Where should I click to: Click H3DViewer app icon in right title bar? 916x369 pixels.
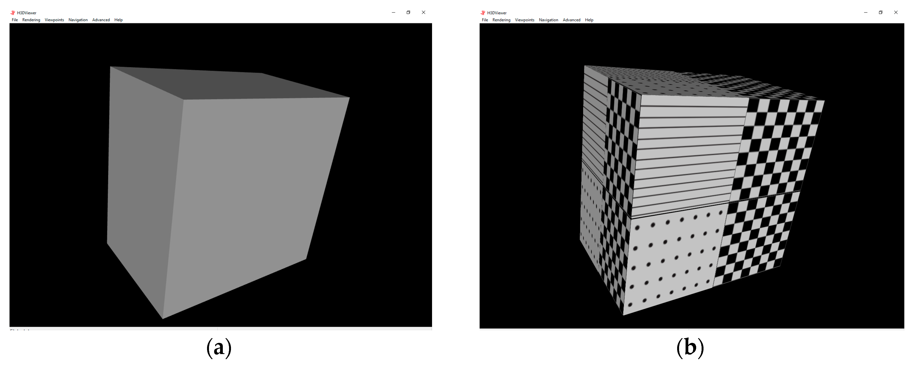click(x=483, y=13)
